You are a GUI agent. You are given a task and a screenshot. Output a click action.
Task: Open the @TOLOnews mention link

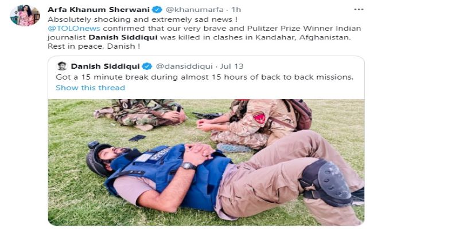click(74, 28)
